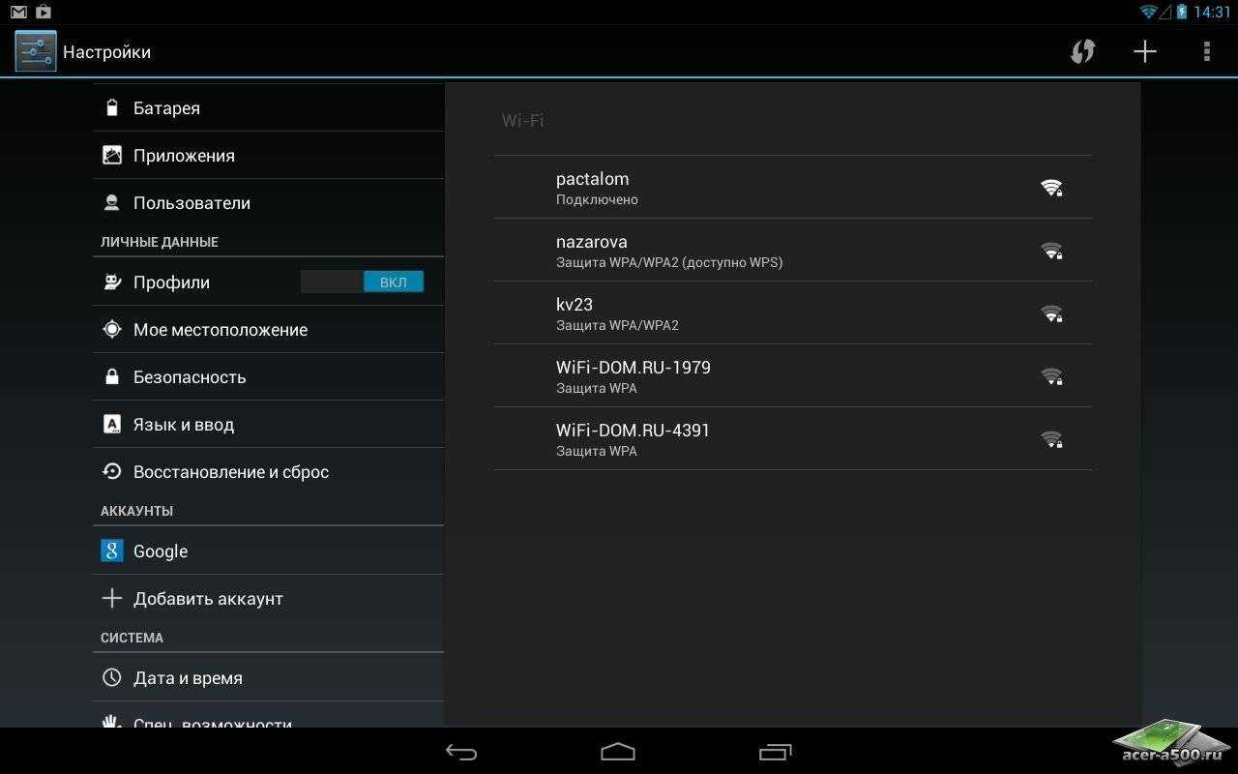Image resolution: width=1238 pixels, height=774 pixels.
Task: Select the nazarova Wi-Fi network
Action: [x=793, y=250]
